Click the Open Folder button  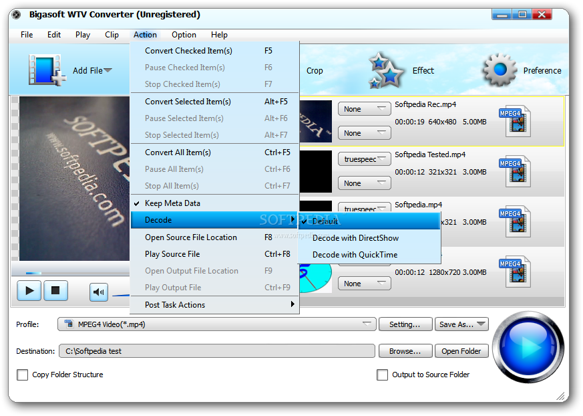pyautogui.click(x=461, y=351)
